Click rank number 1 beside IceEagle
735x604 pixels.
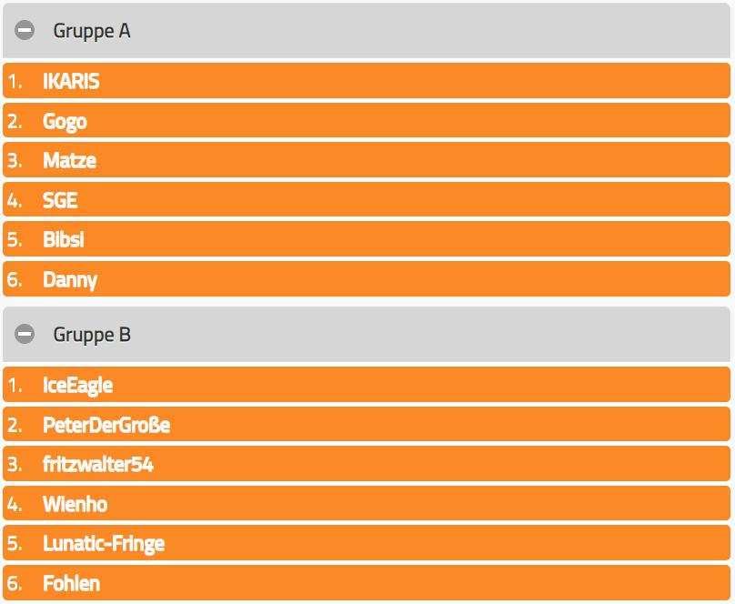[x=14, y=386]
